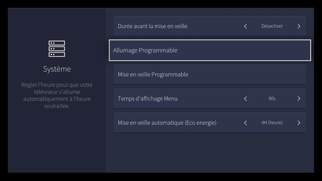Select the 'Durée avant la mise en veille' label
The width and height of the screenshot is (322, 181).
coord(153,26)
